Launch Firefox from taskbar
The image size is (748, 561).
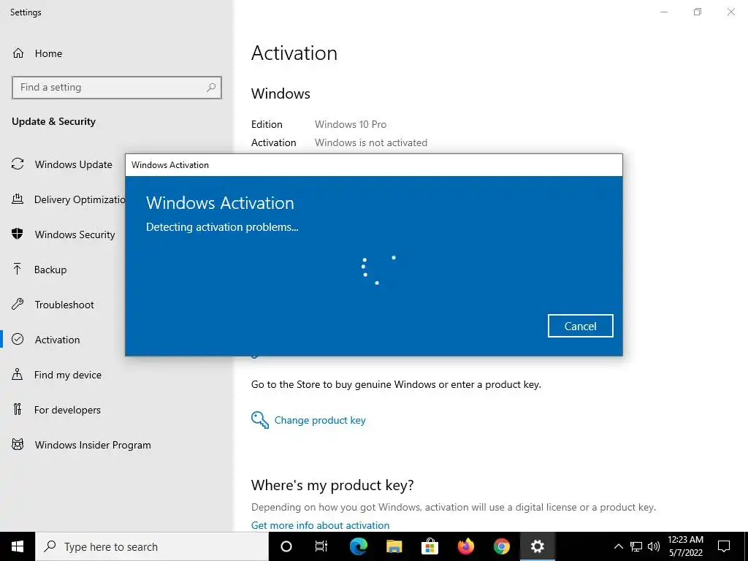tap(465, 546)
